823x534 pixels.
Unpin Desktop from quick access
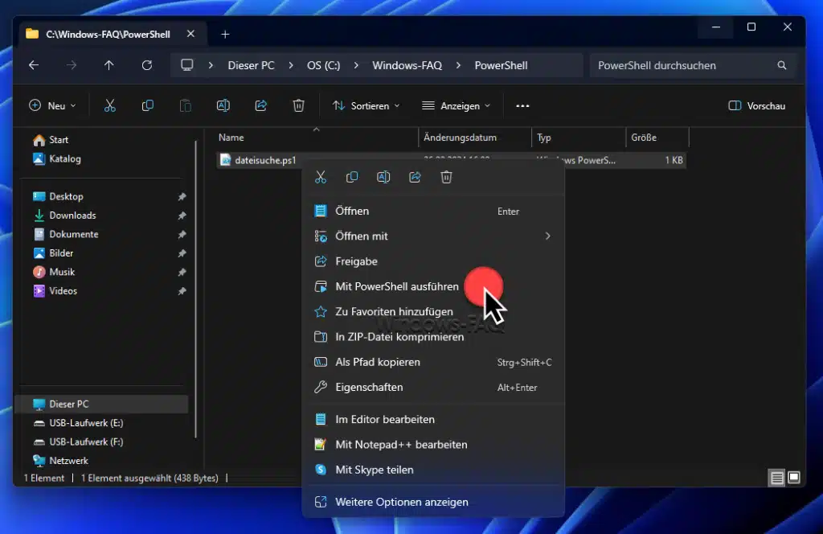coord(182,196)
